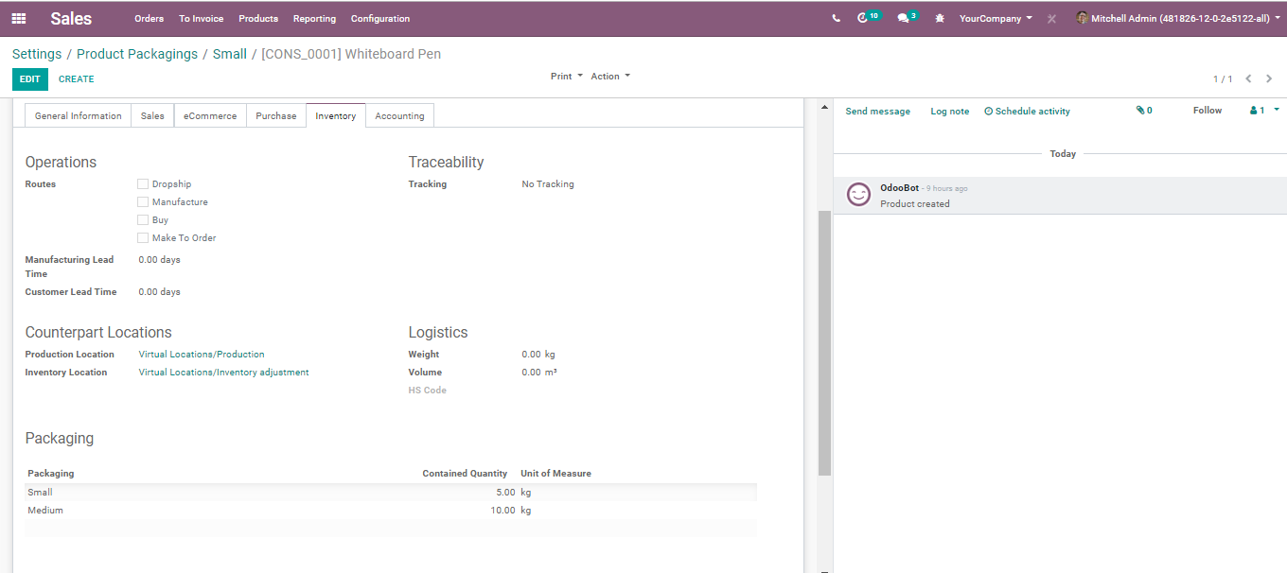This screenshot has height=573, width=1287.
Task: Expand the Print dropdown
Action: (565, 77)
